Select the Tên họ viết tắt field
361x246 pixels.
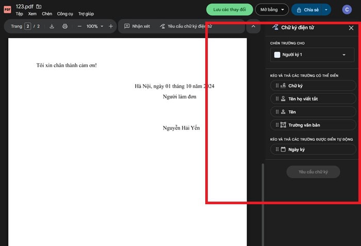click(x=313, y=99)
